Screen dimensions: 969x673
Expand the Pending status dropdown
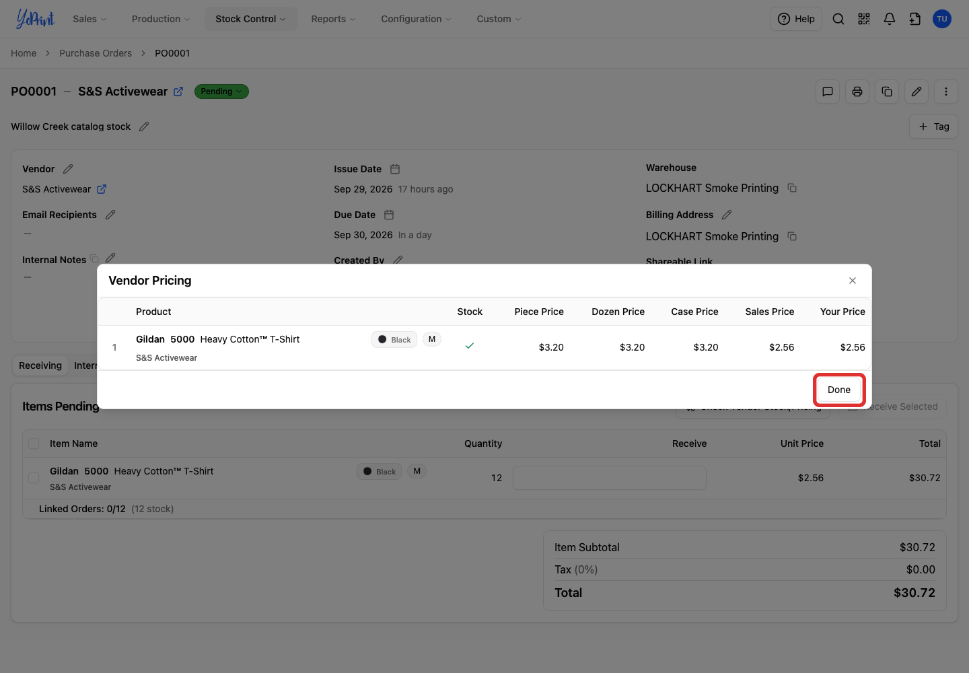click(221, 92)
